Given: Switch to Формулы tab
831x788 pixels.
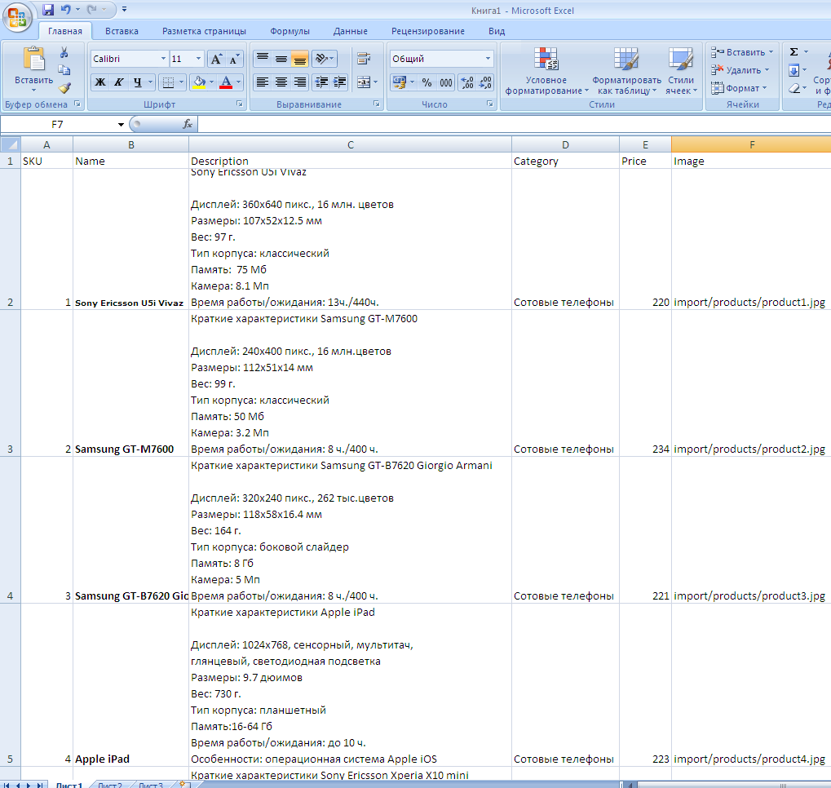Looking at the screenshot, I should pos(290,31).
